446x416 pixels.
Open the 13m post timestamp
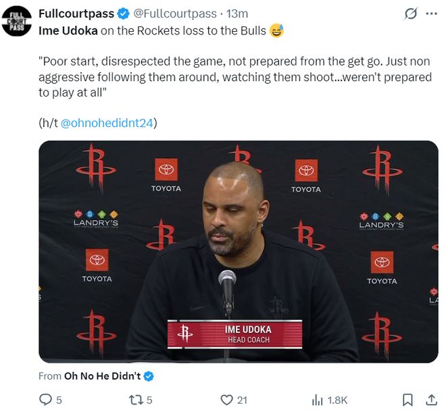coord(237,14)
